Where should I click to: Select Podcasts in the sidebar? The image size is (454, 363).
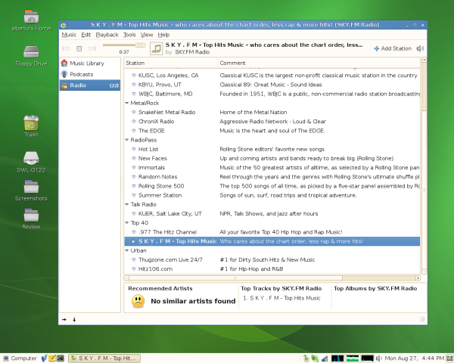click(90, 74)
